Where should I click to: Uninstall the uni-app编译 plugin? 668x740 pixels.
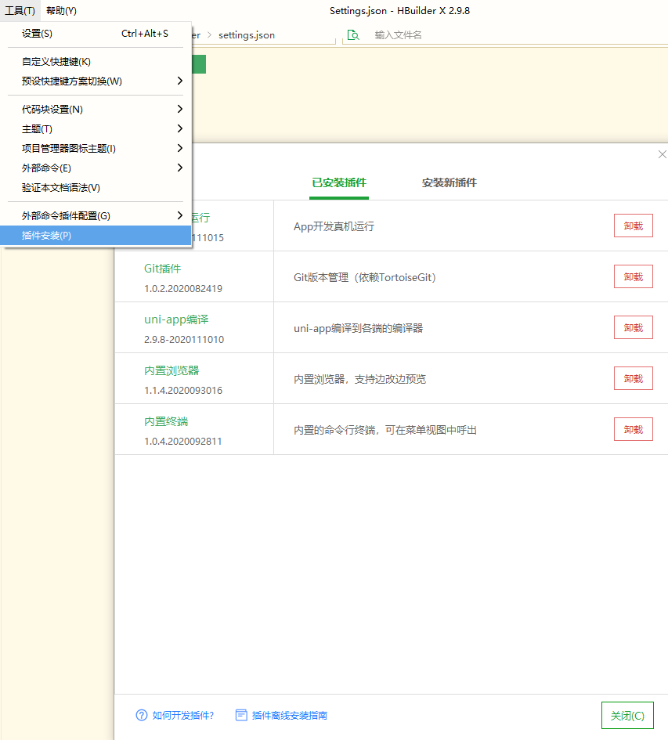click(x=633, y=327)
